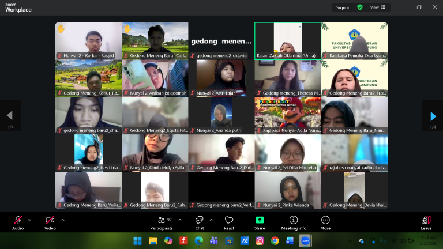The image size is (443, 249).
Task: Select Gedong Meneng_Devia khai tile
Action: [x=354, y=190]
